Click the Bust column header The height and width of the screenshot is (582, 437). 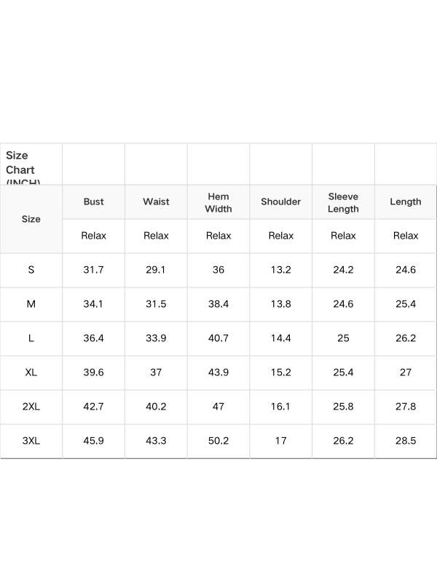[x=93, y=202]
